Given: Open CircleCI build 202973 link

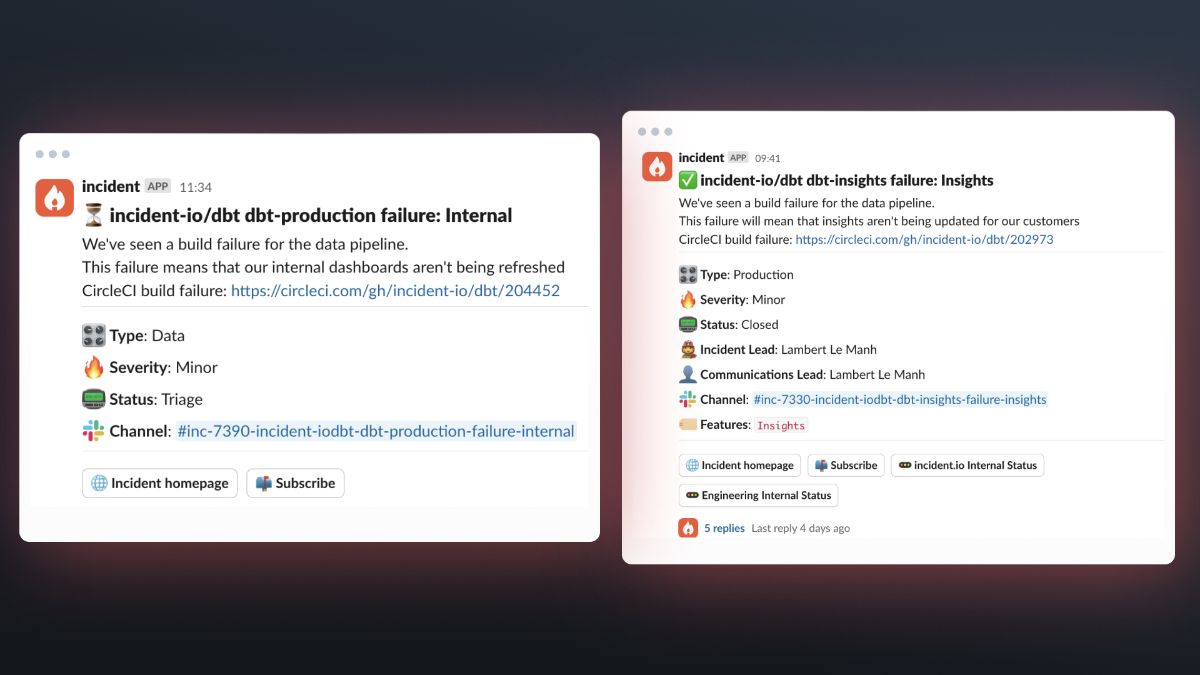Looking at the screenshot, I should (x=924, y=239).
